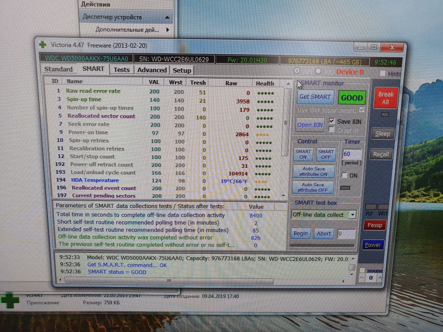
Task: Click the SMART table scroll-down arrow
Action: 283,195
